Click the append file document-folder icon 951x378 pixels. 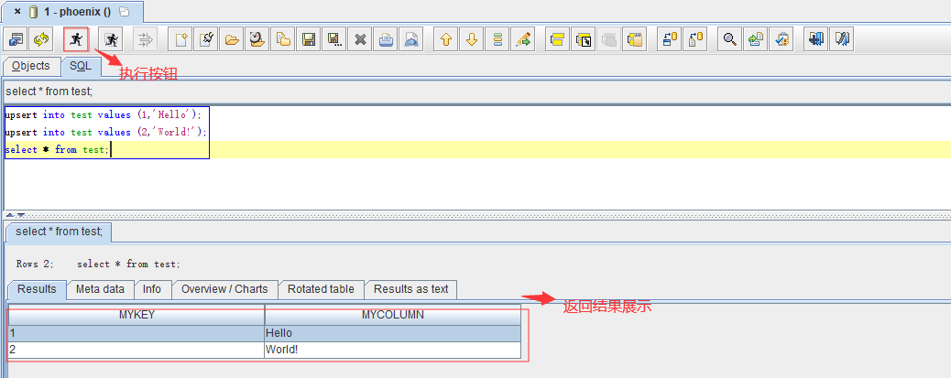282,40
